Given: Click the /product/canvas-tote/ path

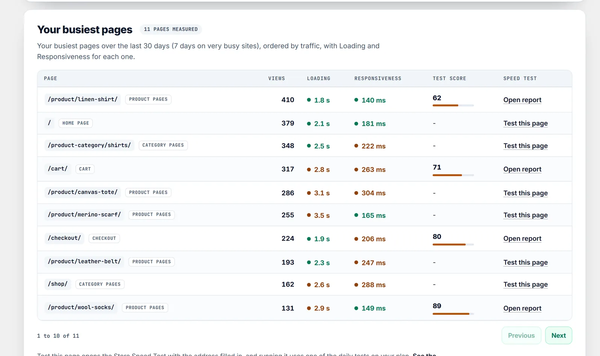Looking at the screenshot, I should (x=82, y=192).
